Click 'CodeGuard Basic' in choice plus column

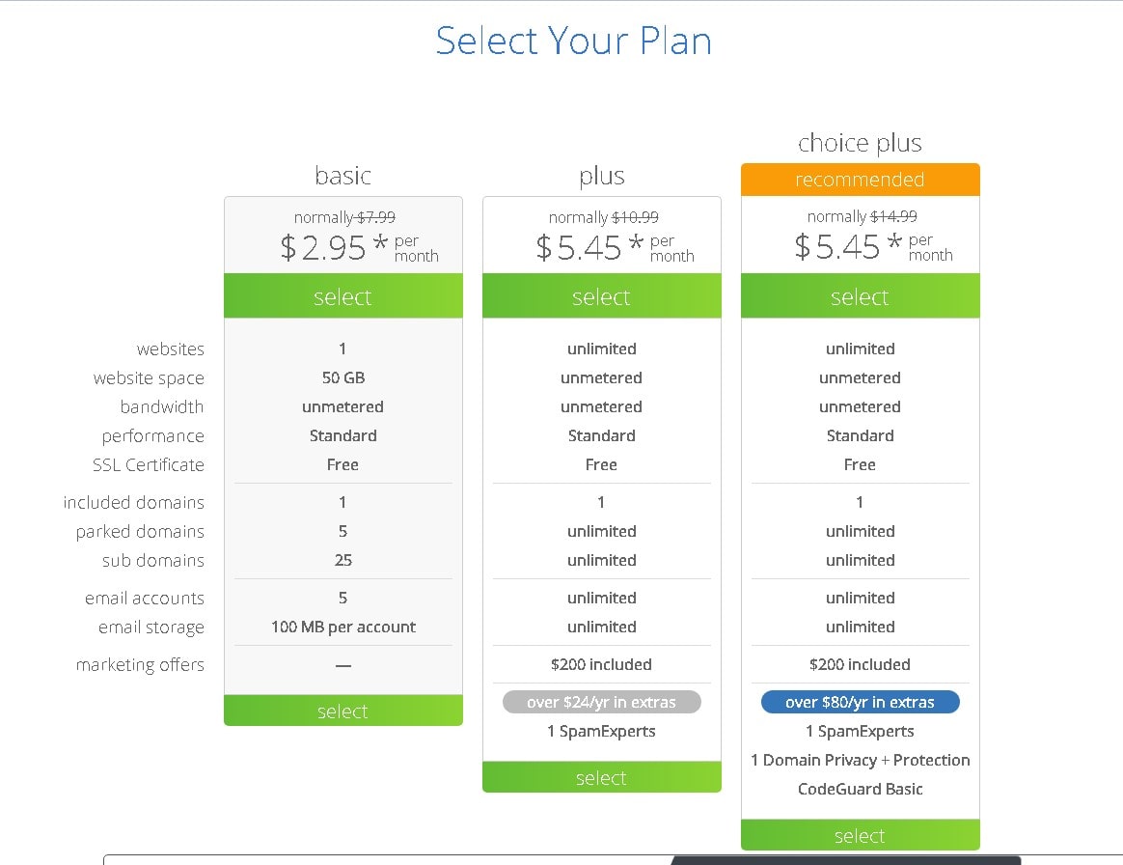(860, 789)
